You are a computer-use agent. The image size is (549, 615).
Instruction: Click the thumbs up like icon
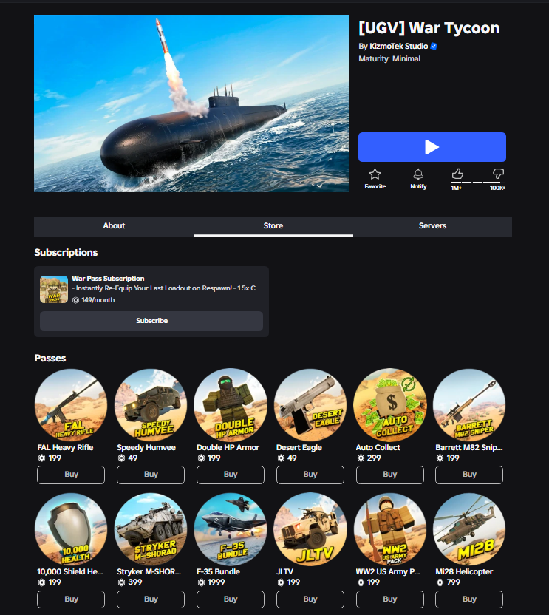click(457, 174)
